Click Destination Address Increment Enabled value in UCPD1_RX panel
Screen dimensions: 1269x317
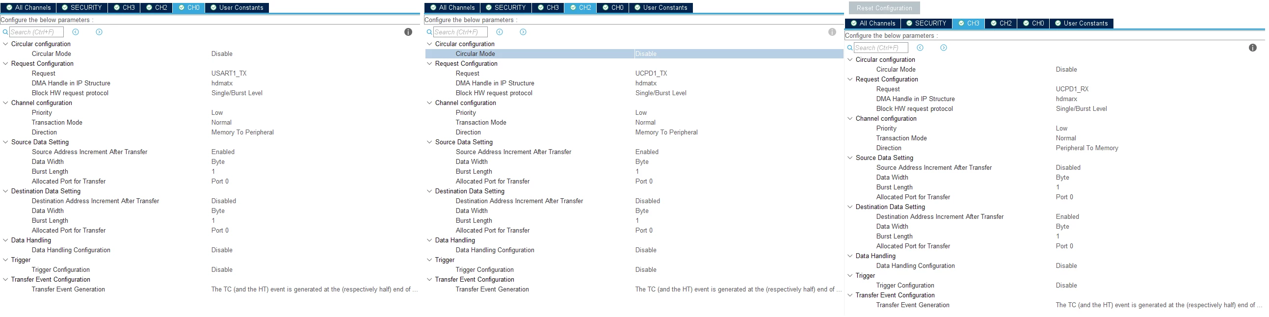point(1067,217)
